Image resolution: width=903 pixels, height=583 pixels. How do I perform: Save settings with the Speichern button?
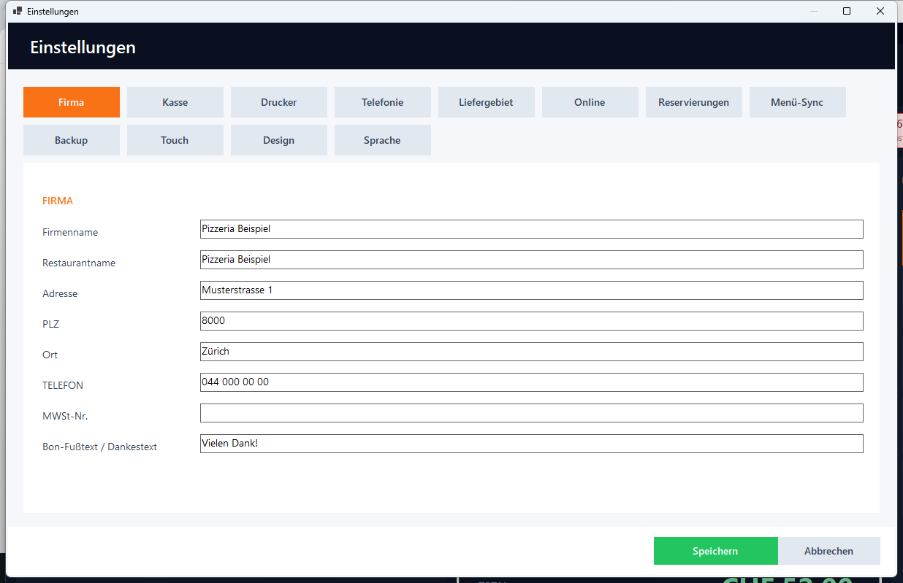coord(716,551)
